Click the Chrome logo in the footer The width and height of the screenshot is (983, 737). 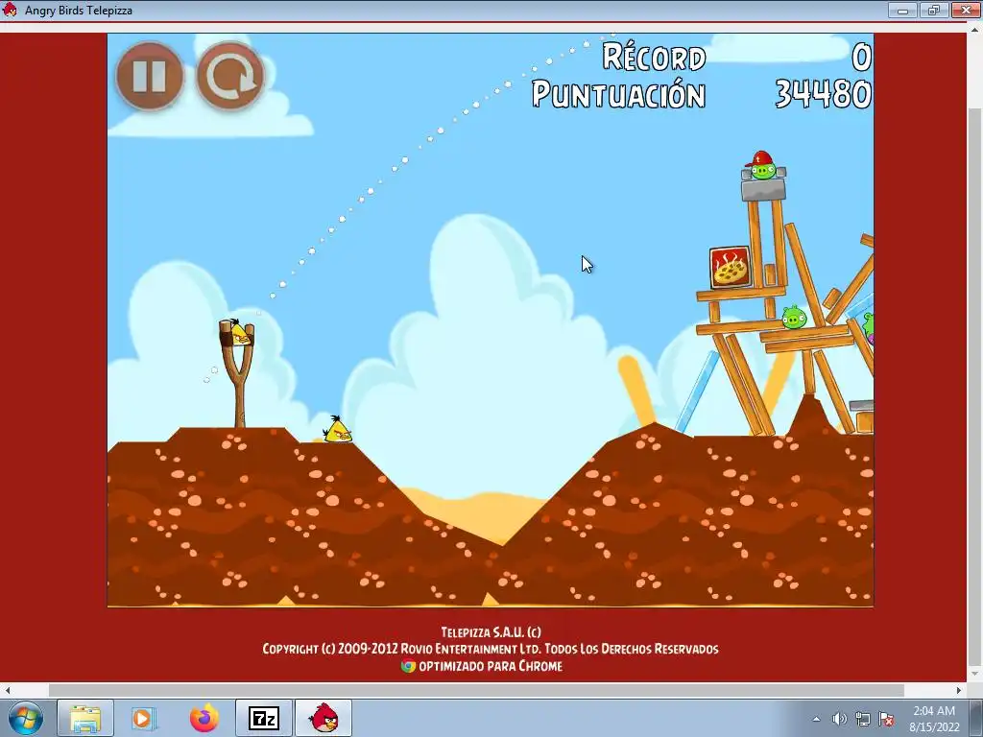tap(408, 666)
